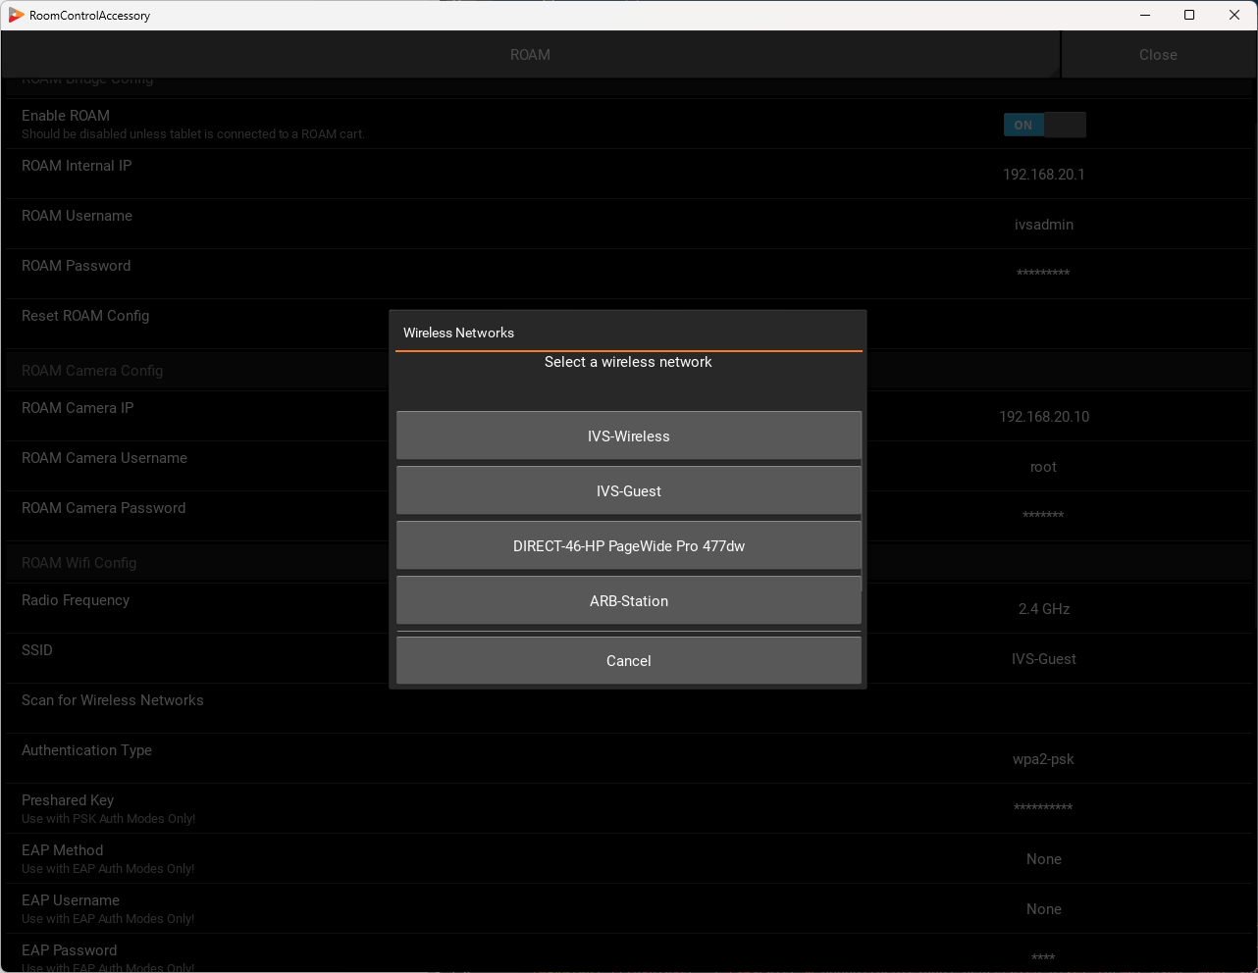Click the Close button in header
The image size is (1258, 973).
point(1158,55)
